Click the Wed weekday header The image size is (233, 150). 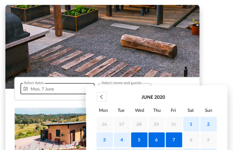click(139, 110)
